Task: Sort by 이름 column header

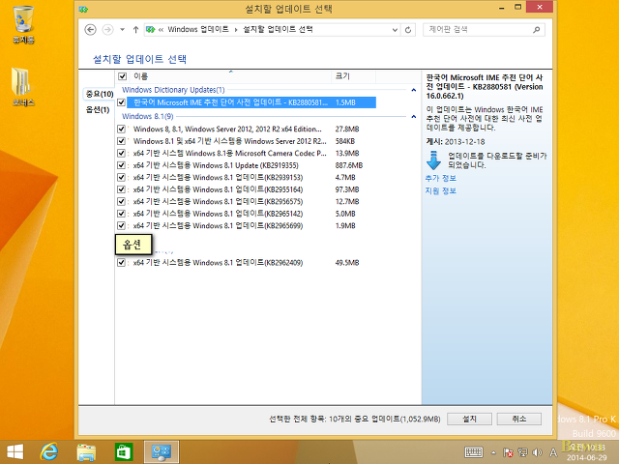Action: 141,76
